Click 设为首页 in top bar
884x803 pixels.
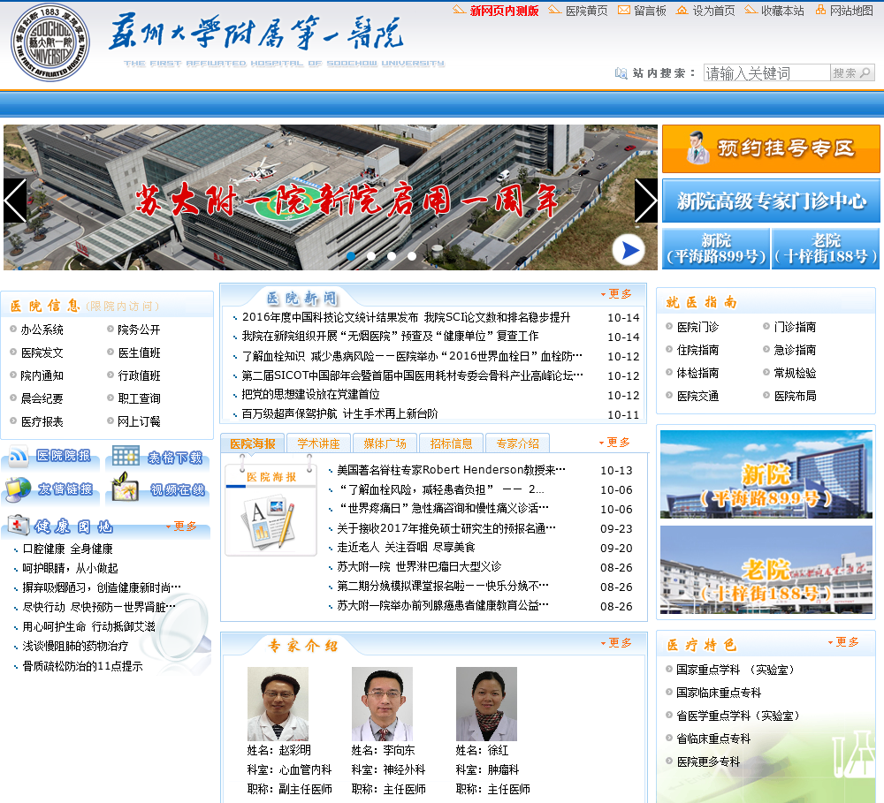713,11
